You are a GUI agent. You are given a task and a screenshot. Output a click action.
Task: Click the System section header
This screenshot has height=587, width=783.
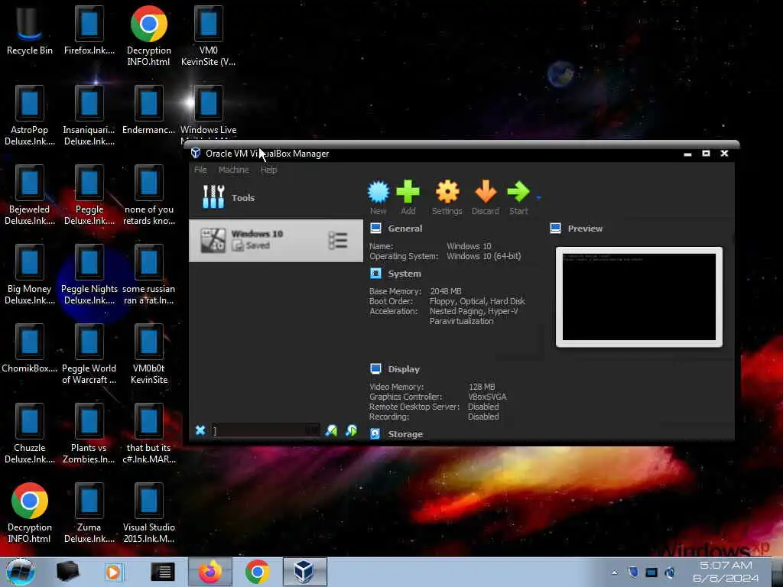(x=404, y=274)
